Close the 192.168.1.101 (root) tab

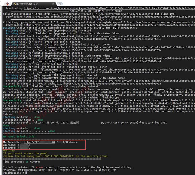tap(53, 4)
